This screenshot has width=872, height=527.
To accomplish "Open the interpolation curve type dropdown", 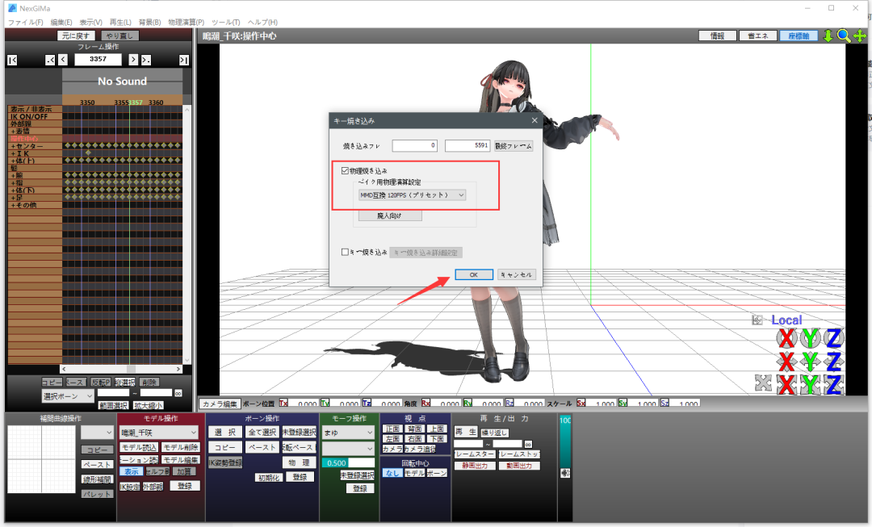I will point(97,432).
